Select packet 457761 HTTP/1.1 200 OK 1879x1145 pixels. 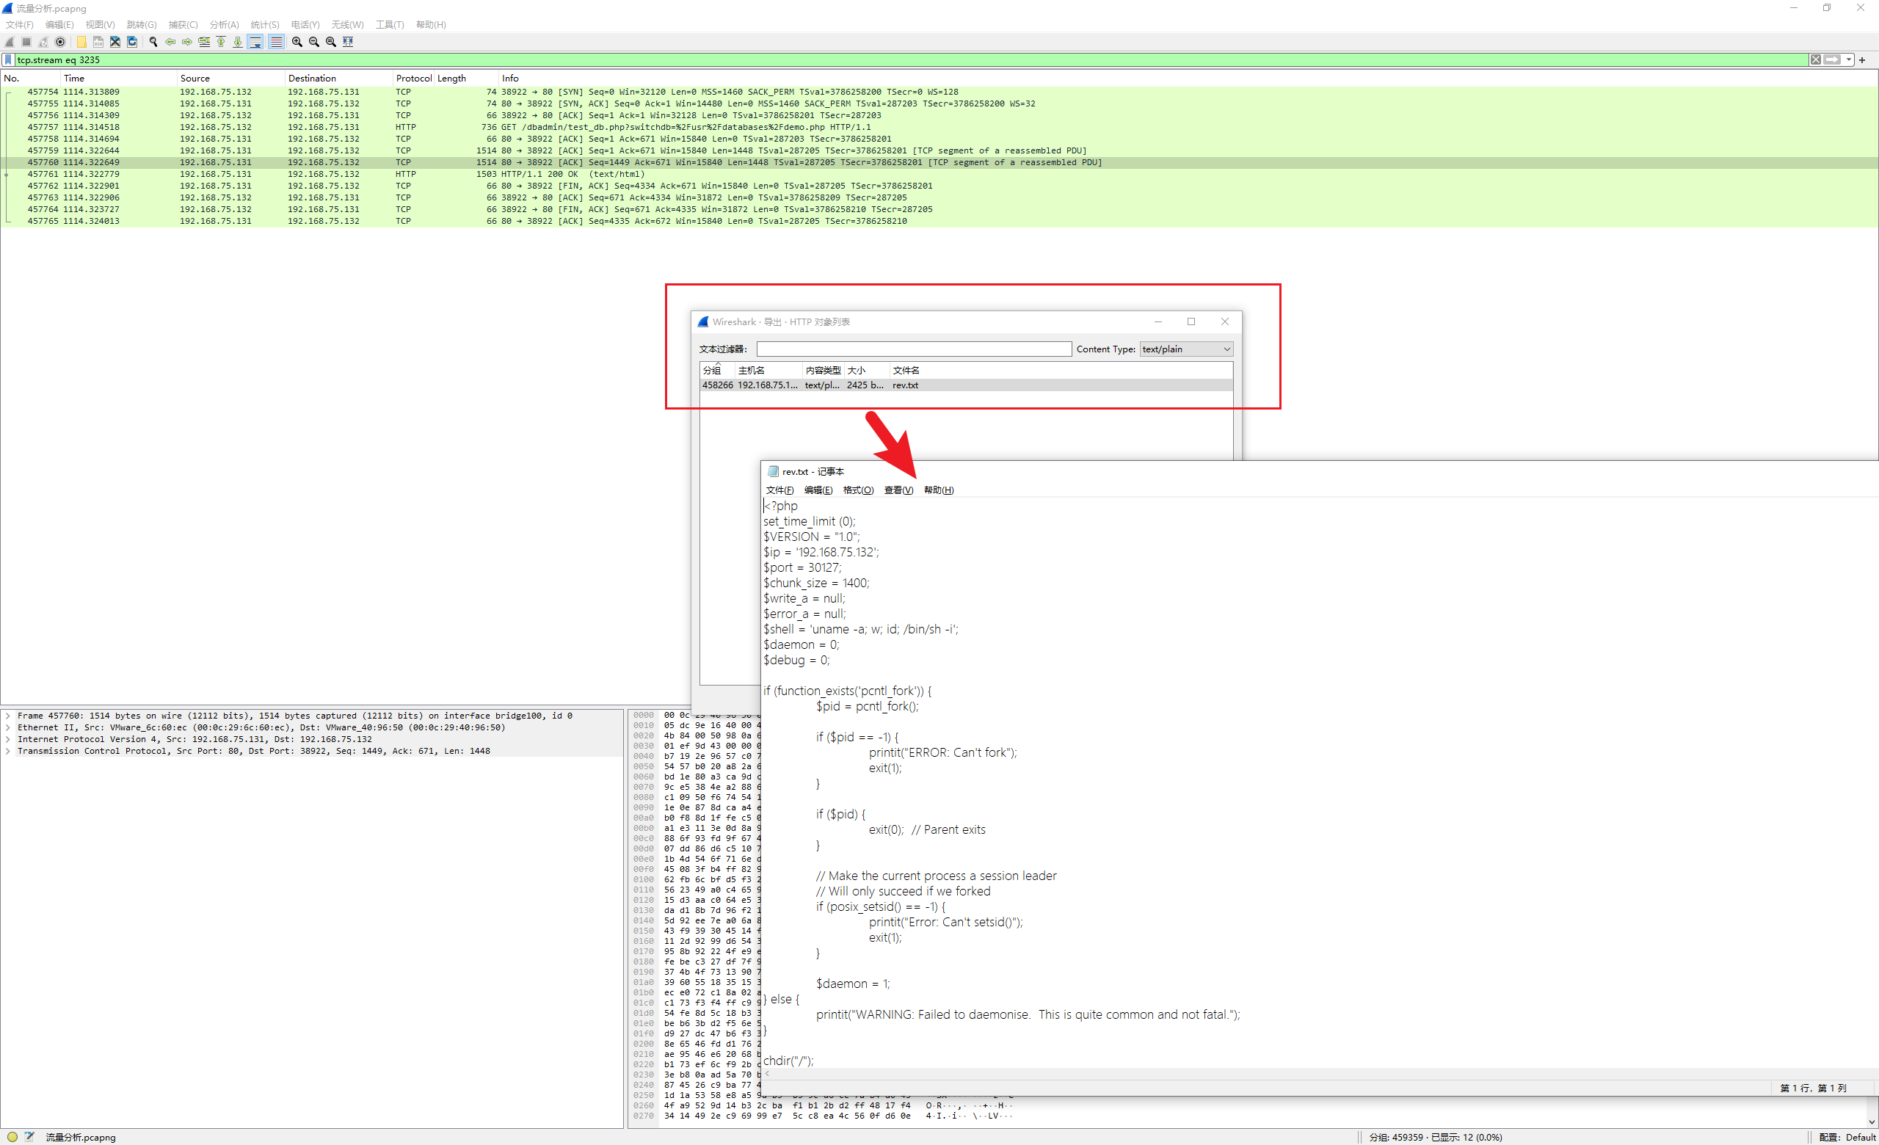939,175
